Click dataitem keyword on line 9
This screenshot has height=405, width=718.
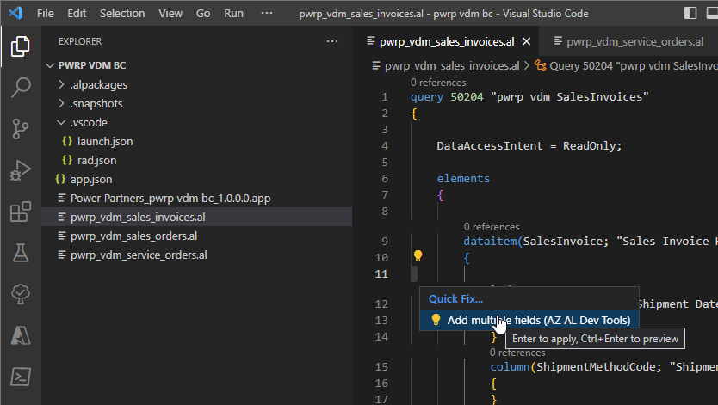point(491,241)
